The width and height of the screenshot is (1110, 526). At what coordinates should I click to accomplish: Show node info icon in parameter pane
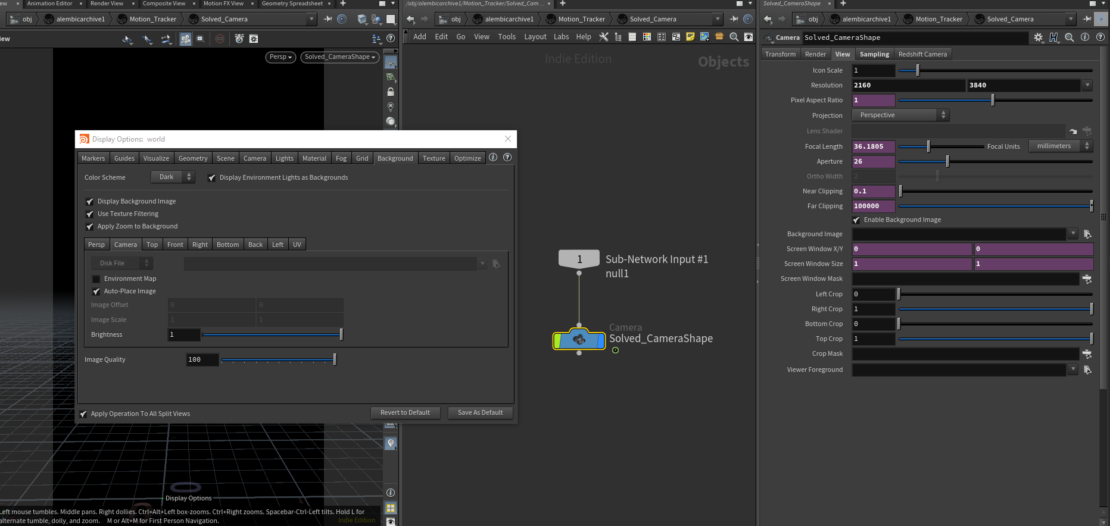click(x=1085, y=37)
